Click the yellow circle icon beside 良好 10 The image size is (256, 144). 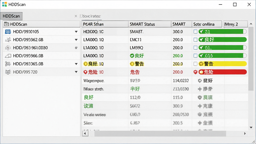point(85,64)
